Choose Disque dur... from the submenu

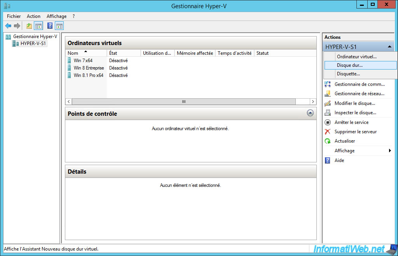click(360, 65)
